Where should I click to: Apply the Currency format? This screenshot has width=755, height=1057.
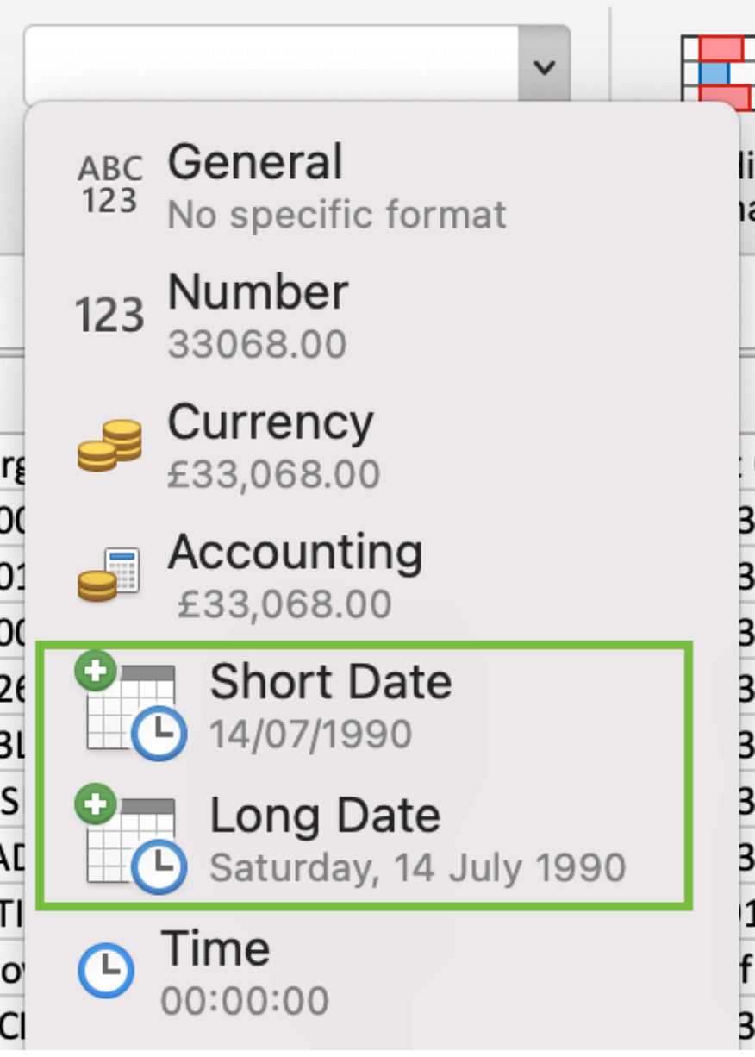[270, 422]
